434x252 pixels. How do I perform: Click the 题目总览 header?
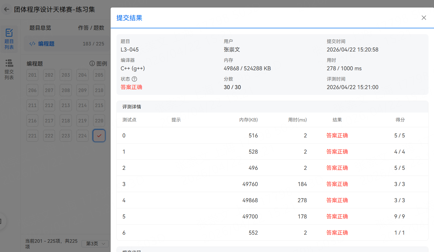[40, 28]
